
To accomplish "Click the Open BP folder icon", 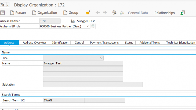I will 88,13.
